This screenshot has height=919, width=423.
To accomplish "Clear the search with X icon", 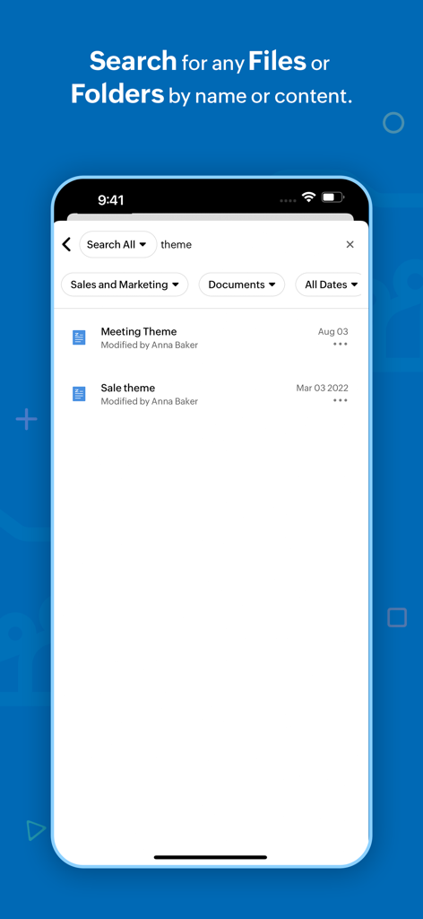I will pos(350,244).
